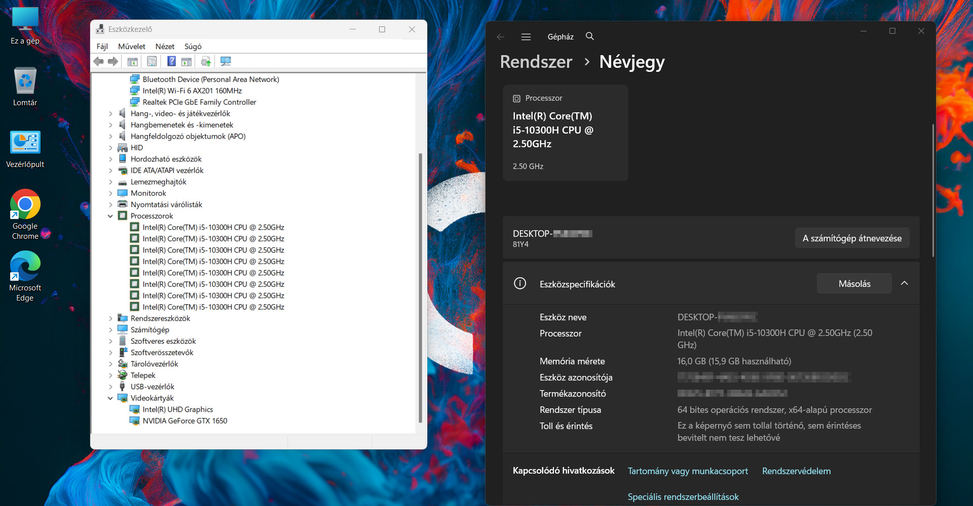Open the Nézet menu
Image resolution: width=973 pixels, height=506 pixels.
point(165,47)
